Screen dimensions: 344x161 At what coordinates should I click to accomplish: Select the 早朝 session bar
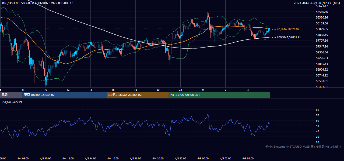tap(11, 95)
